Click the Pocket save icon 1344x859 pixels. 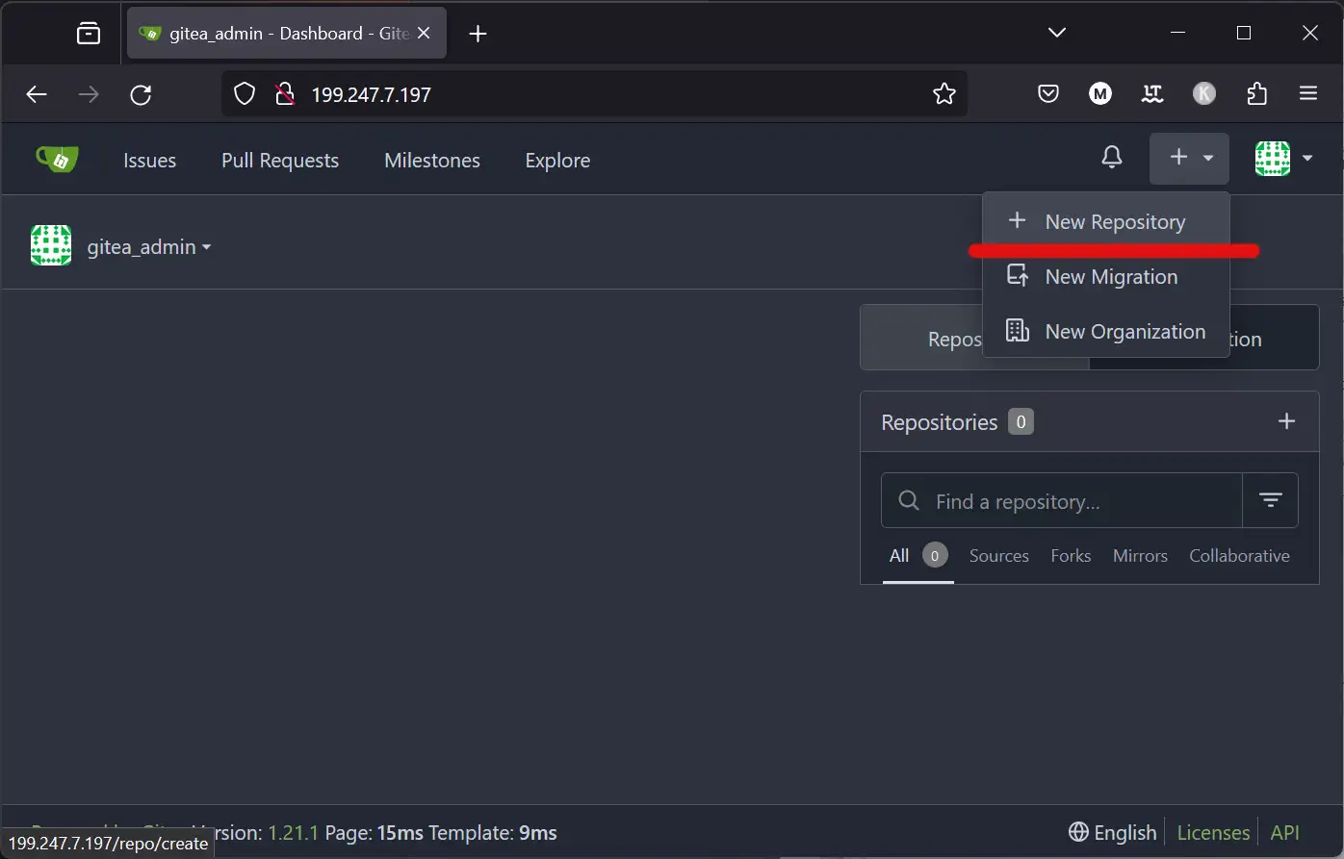pos(1048,94)
